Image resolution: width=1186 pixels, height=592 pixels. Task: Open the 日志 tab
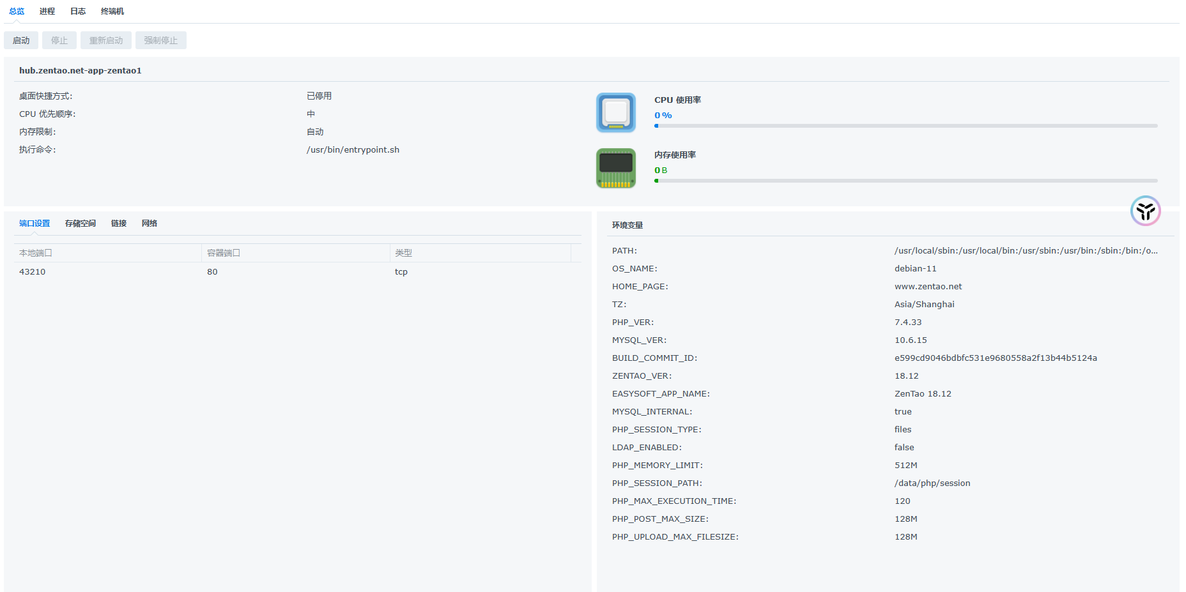[78, 11]
